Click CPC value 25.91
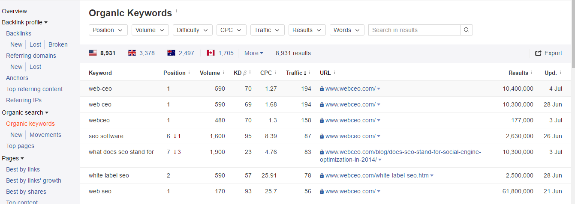The image size is (575, 204). coord(269,175)
